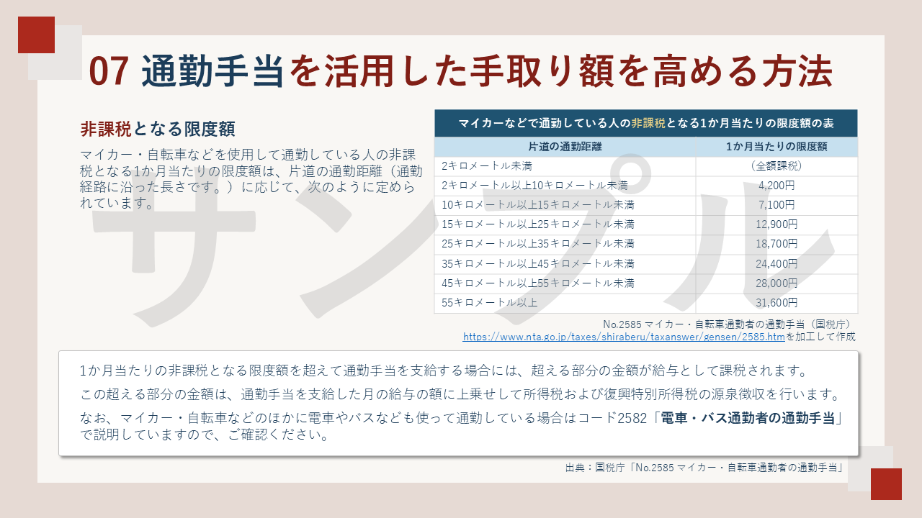Viewport: 922px width, 518px height.
Task: Click the （全額課税） table cell
Action: click(776, 166)
